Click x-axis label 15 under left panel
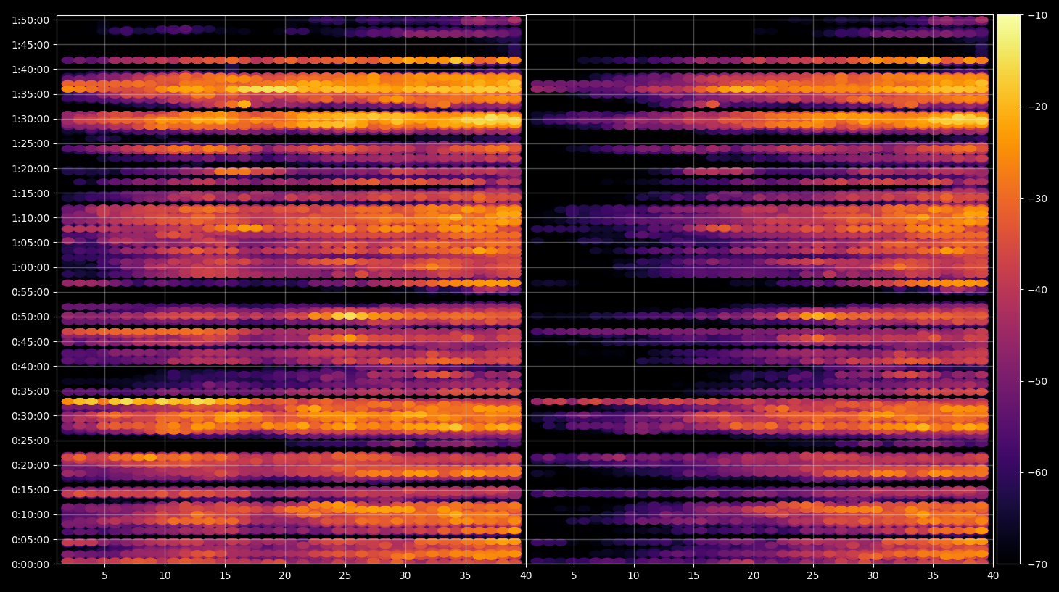 click(x=225, y=576)
